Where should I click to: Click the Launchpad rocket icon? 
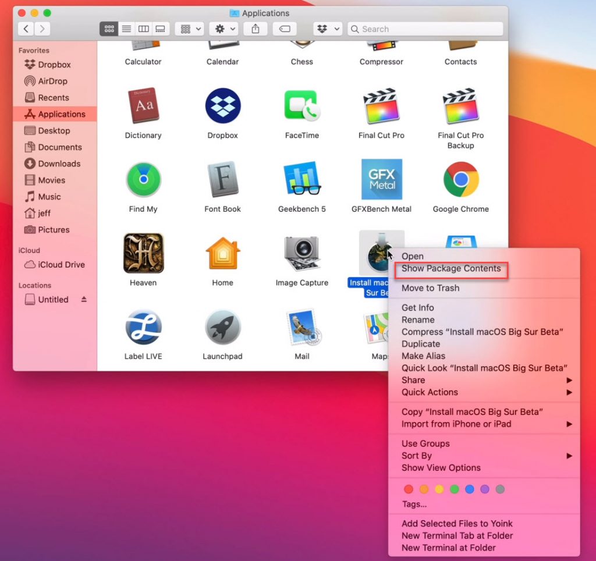[222, 326]
